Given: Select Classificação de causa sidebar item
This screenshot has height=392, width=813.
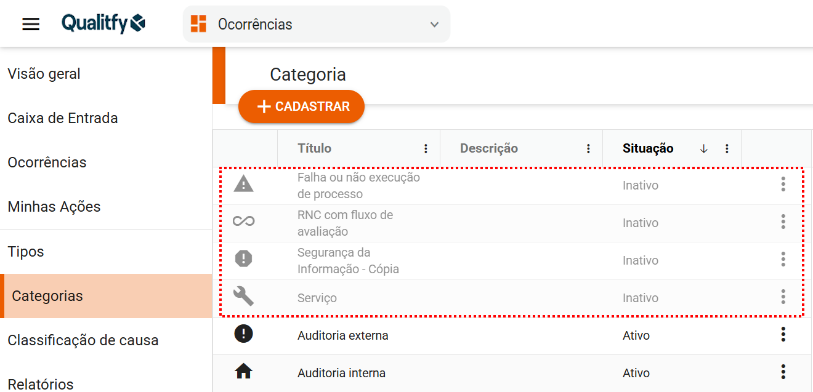Looking at the screenshot, I should (83, 340).
